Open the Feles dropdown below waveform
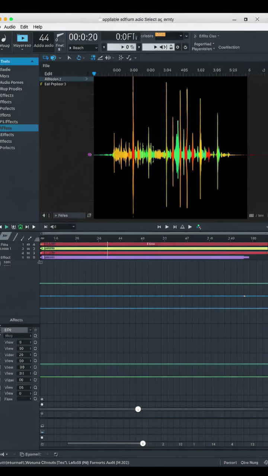268x476 pixels. pos(70,215)
